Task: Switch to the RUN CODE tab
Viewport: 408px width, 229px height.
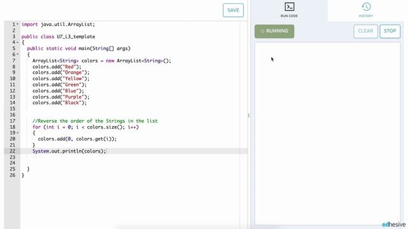Action: [289, 10]
